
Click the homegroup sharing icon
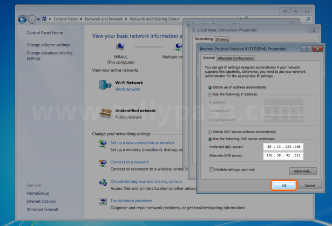point(103,182)
